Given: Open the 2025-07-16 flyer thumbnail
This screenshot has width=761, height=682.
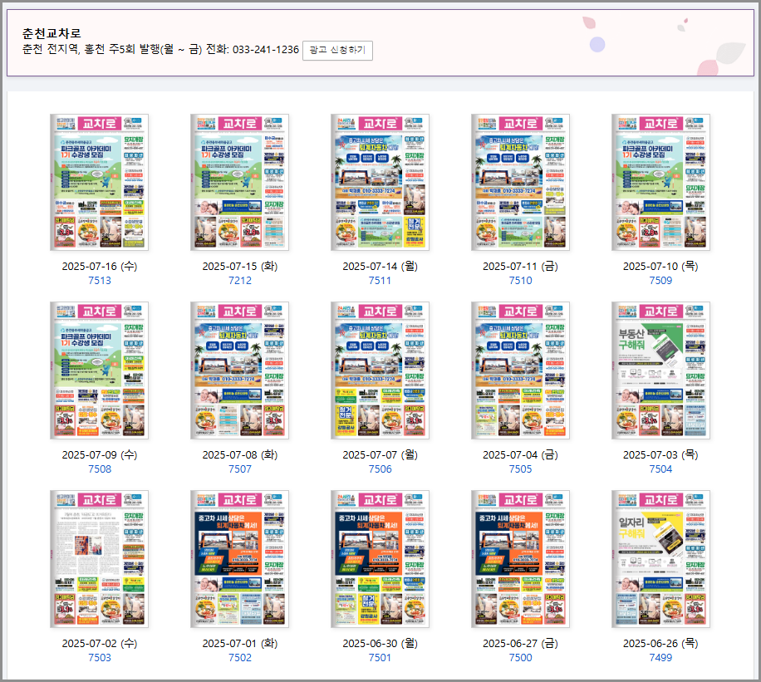Looking at the screenshot, I should click(100, 183).
